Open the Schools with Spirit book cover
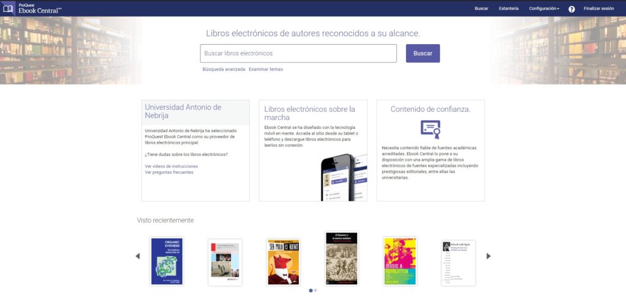The image size is (626, 296). [x=458, y=263]
